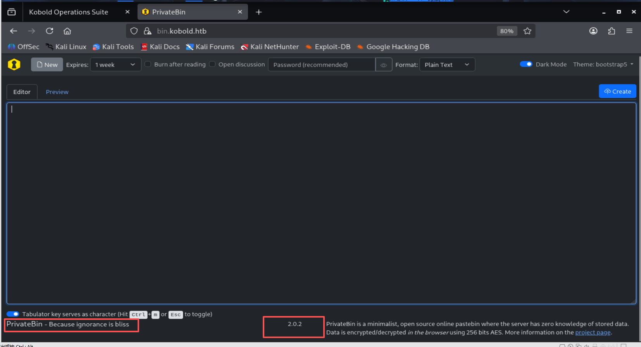641x347 pixels.
Task: Reset the 80% zoom level badge
Action: point(507,31)
